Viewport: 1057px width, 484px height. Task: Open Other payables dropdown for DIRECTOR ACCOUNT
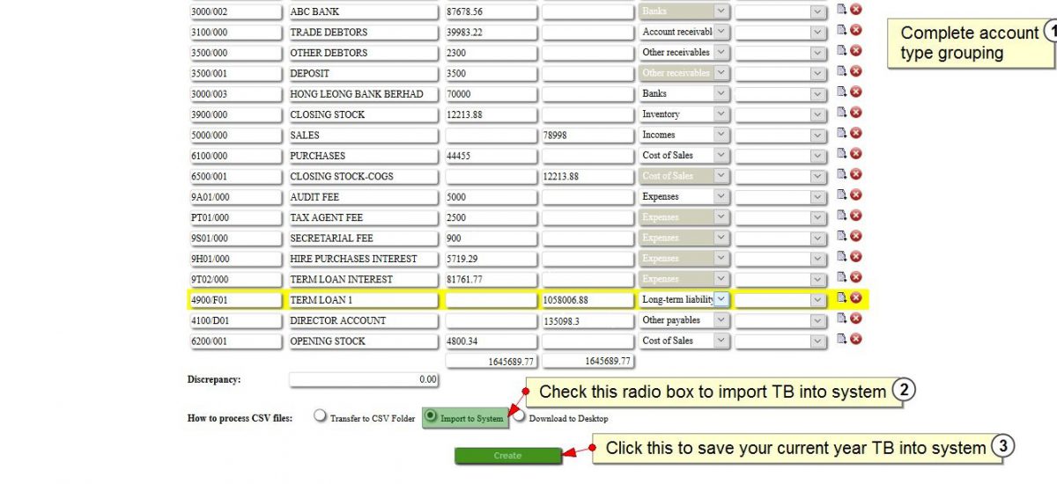tap(721, 319)
